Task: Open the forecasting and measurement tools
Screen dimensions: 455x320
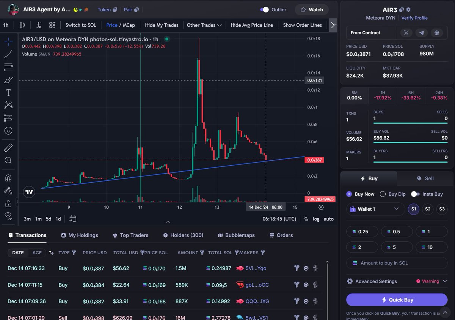Action: tap(8, 118)
